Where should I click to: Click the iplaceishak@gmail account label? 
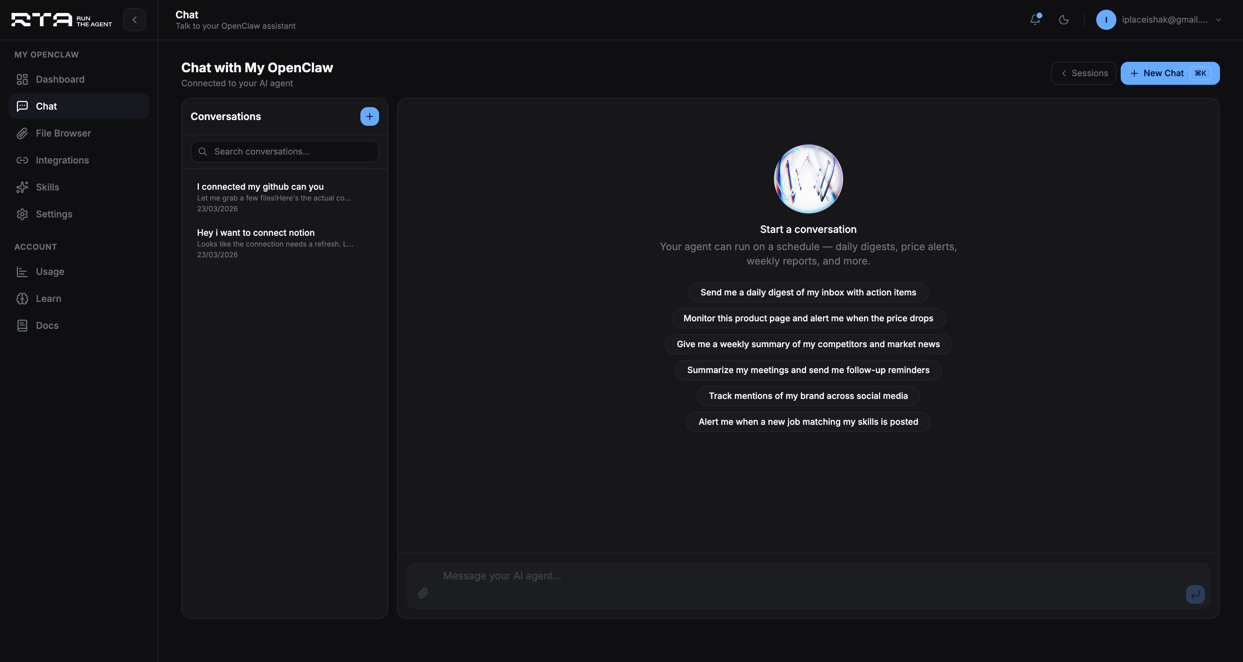coord(1164,20)
